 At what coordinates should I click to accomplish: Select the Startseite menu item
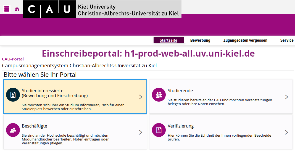click(168, 40)
